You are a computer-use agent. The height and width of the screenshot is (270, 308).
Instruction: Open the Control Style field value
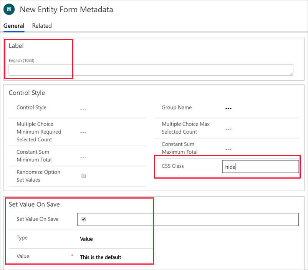pyautogui.click(x=83, y=109)
